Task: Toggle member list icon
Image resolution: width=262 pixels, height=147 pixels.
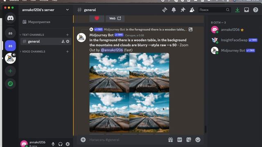Action: (192, 10)
